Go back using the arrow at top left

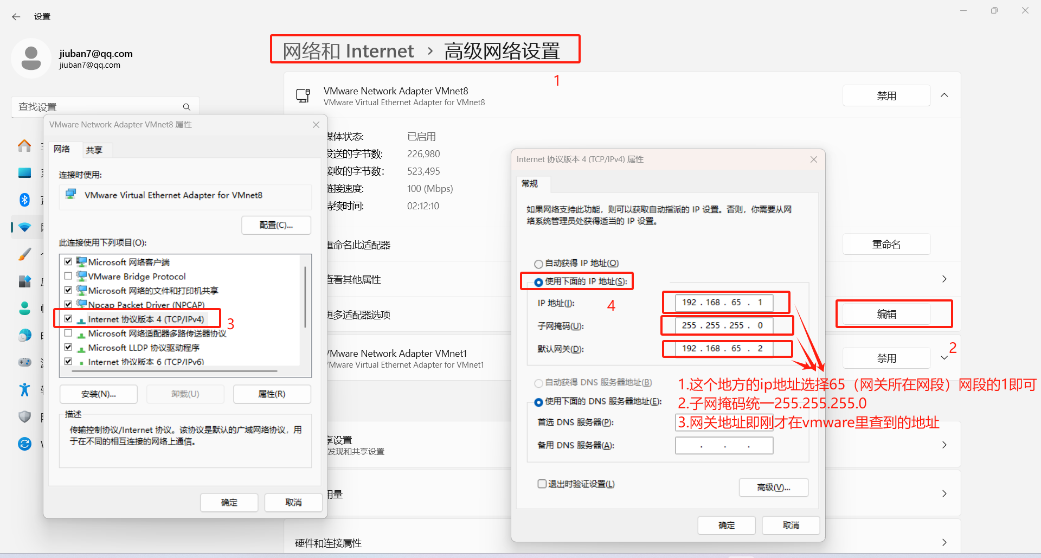pos(16,17)
